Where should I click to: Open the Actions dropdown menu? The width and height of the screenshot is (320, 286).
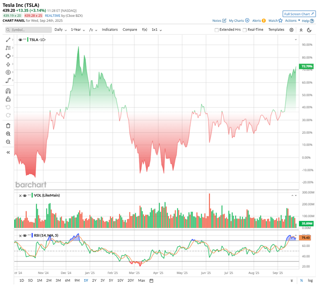pyautogui.click(x=292, y=21)
